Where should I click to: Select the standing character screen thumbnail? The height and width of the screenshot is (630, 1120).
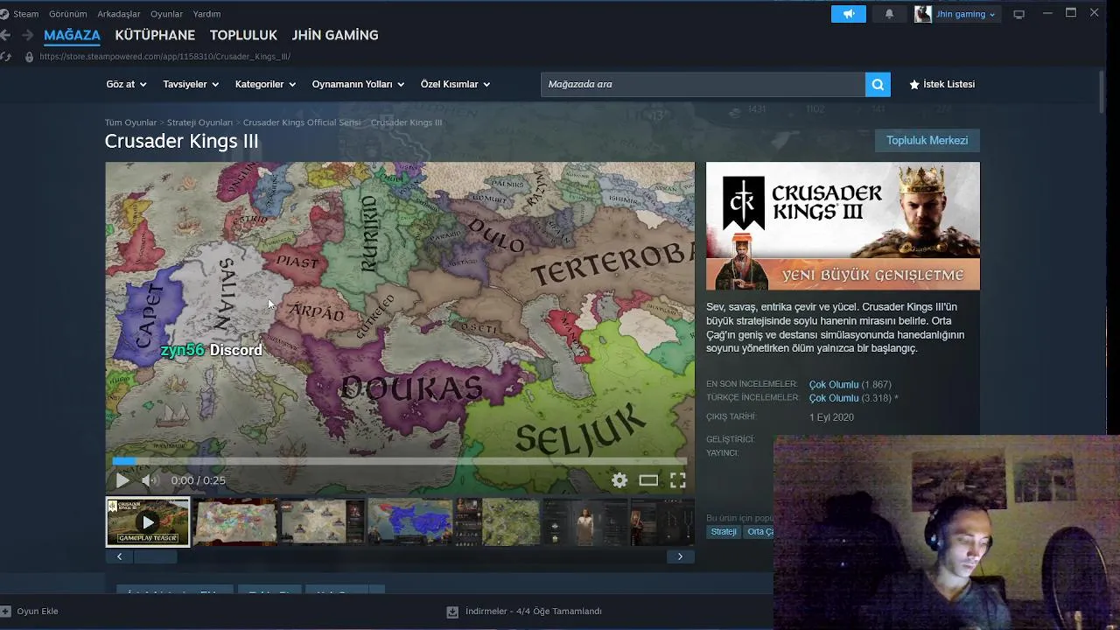point(584,521)
